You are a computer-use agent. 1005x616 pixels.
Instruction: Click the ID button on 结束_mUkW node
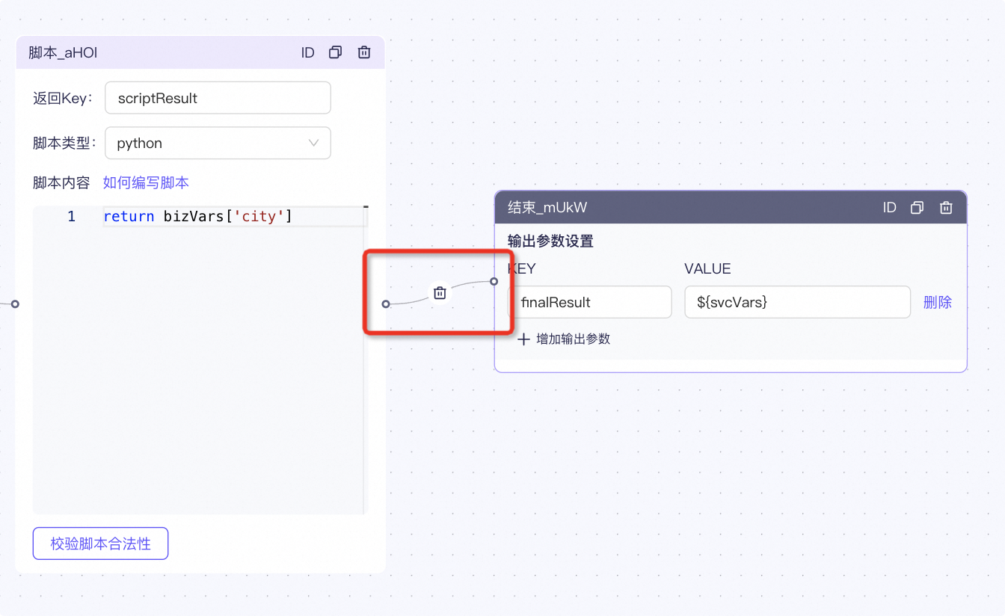[x=889, y=208]
